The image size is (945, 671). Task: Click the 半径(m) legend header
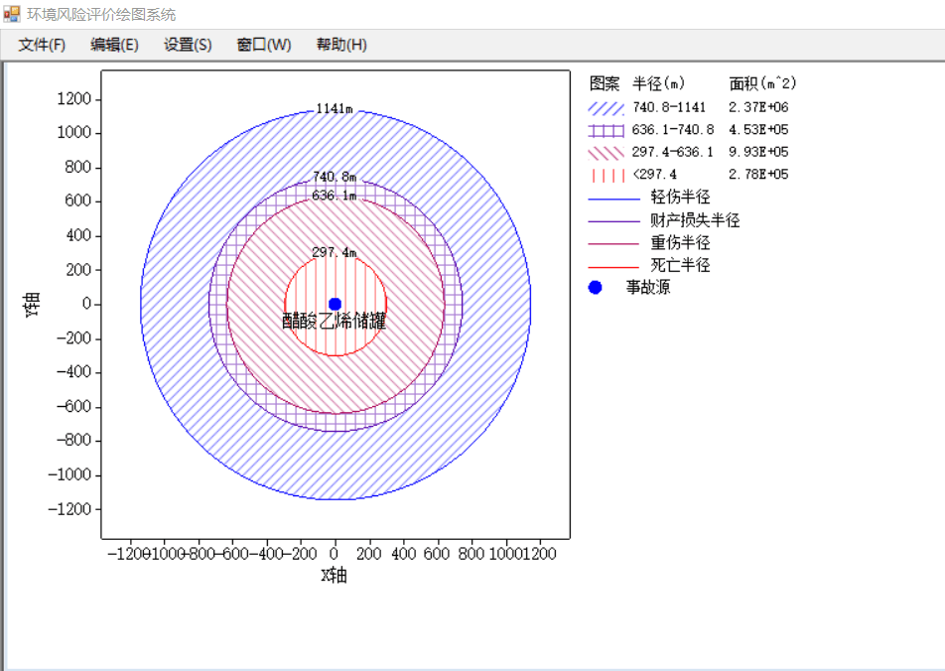(658, 83)
